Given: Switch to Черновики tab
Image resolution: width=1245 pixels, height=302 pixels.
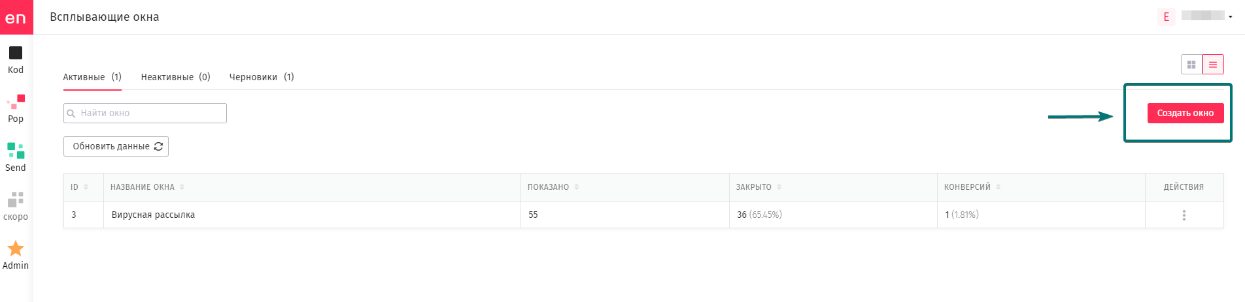Looking at the screenshot, I should pyautogui.click(x=262, y=77).
